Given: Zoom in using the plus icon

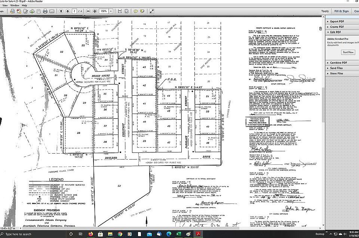Looking at the screenshot, I should tap(95, 11).
